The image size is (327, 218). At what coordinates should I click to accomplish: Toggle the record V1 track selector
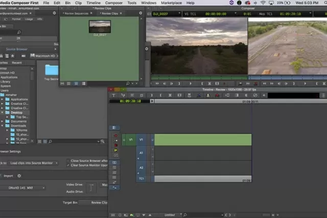[141, 140]
